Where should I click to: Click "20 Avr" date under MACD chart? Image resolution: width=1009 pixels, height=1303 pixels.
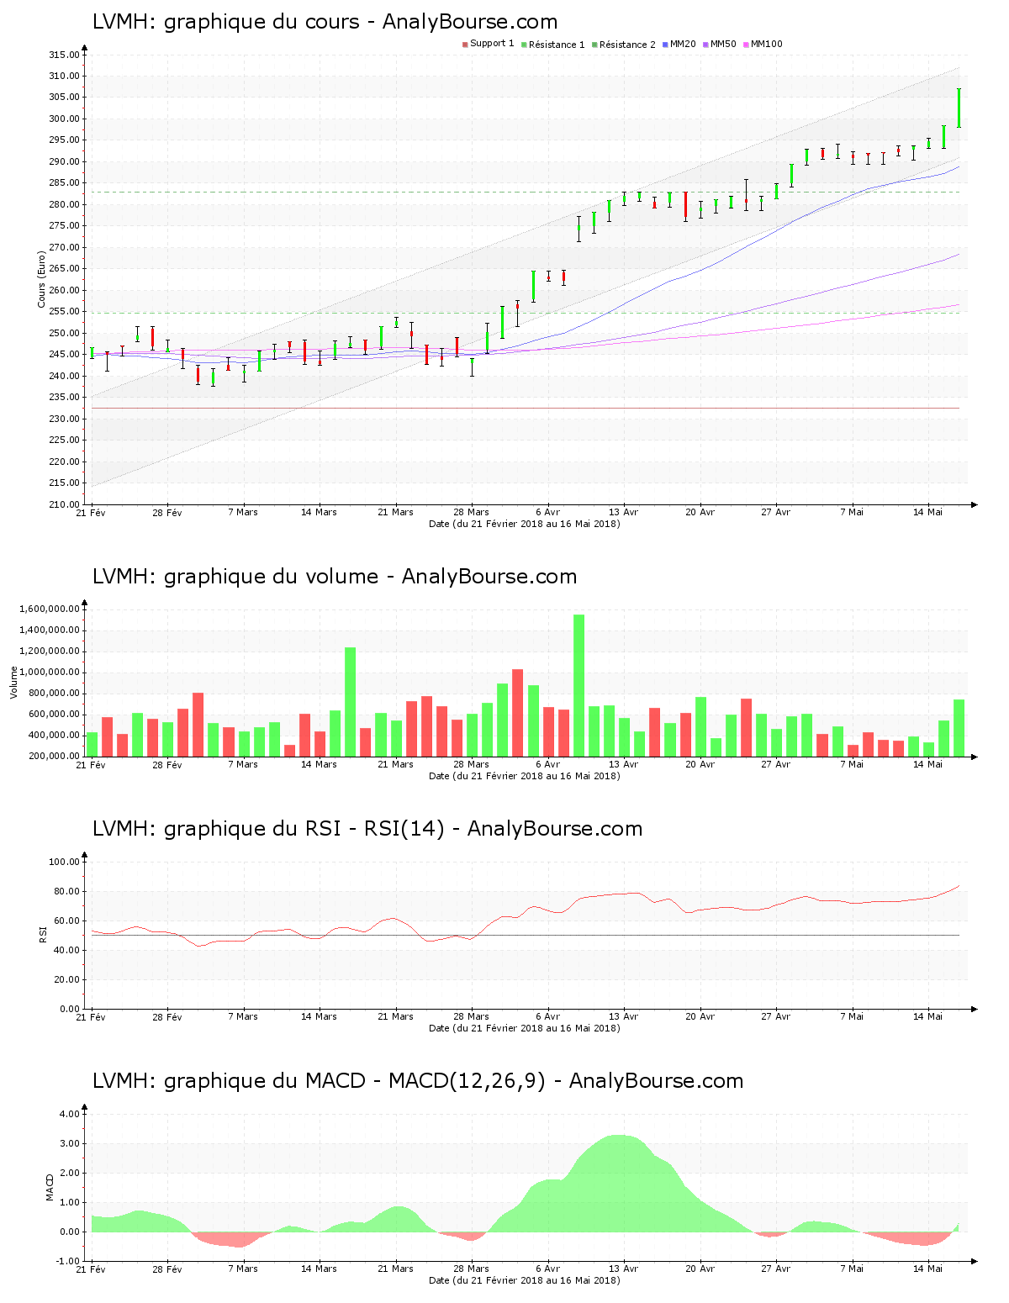pyautogui.click(x=700, y=1269)
